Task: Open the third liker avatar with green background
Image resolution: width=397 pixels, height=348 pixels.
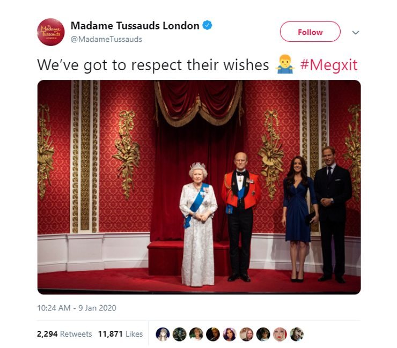Action: (196, 334)
